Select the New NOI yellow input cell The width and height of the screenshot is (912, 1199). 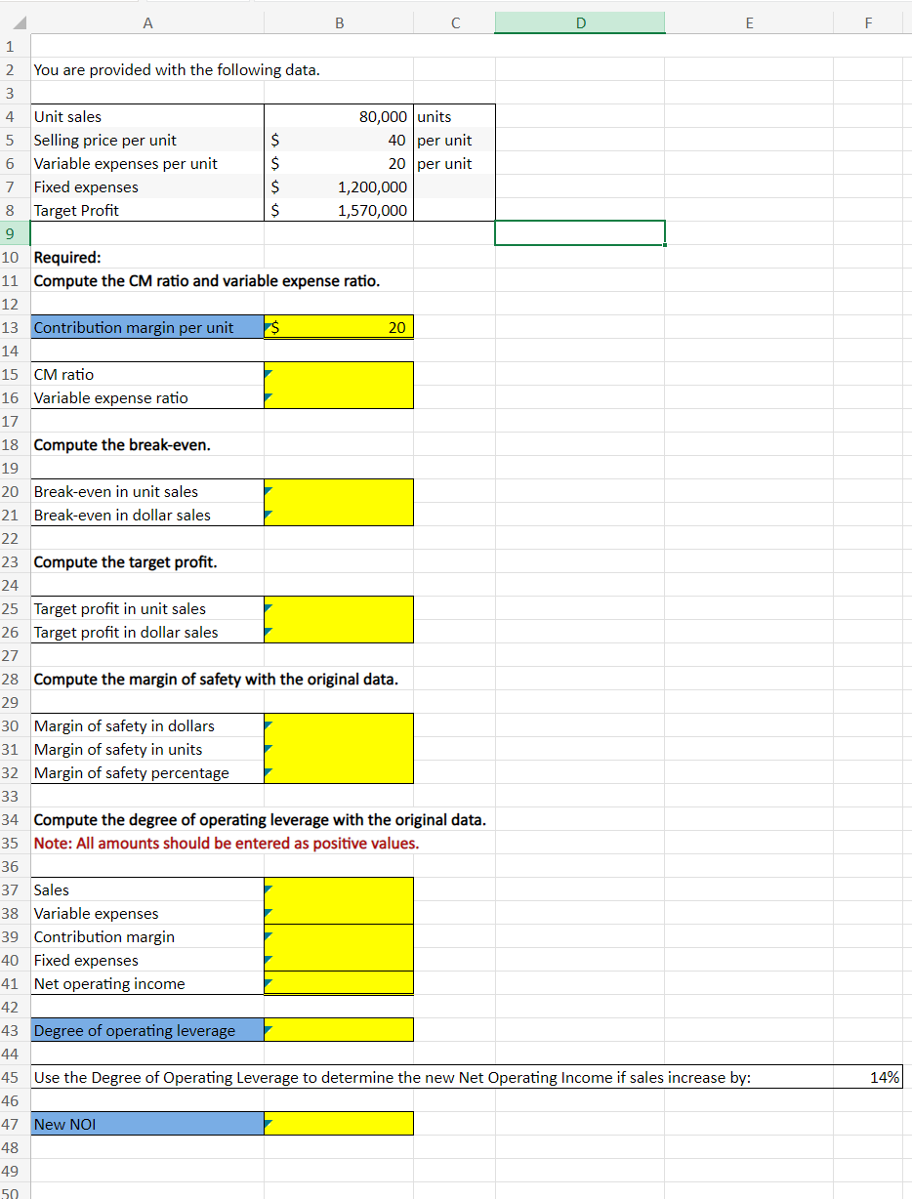point(338,1123)
